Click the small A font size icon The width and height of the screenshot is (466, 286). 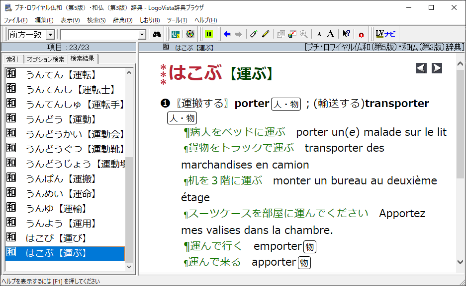pos(319,34)
